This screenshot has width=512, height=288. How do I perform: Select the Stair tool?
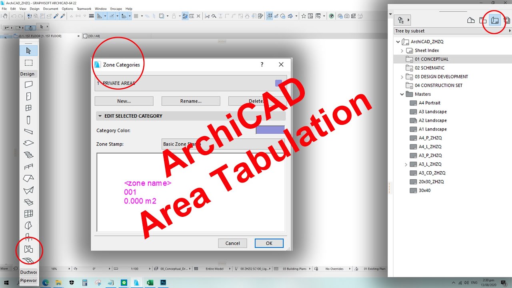28,155
